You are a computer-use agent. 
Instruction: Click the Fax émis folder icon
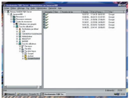tap(23, 49)
